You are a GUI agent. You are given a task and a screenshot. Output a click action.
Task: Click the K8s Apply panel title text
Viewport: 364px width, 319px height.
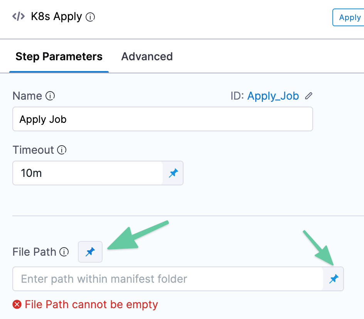coord(56,17)
